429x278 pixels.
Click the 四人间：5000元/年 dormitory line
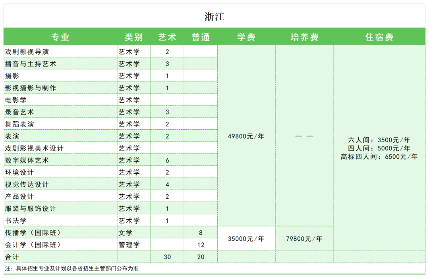(x=379, y=148)
